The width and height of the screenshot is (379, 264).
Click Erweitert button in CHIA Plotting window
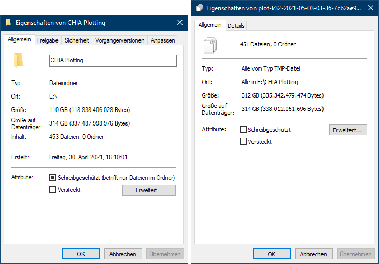(x=149, y=190)
